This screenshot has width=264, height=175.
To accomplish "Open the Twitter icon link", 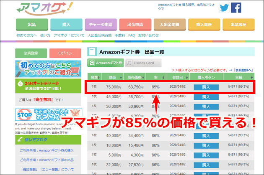I will click(x=224, y=8).
